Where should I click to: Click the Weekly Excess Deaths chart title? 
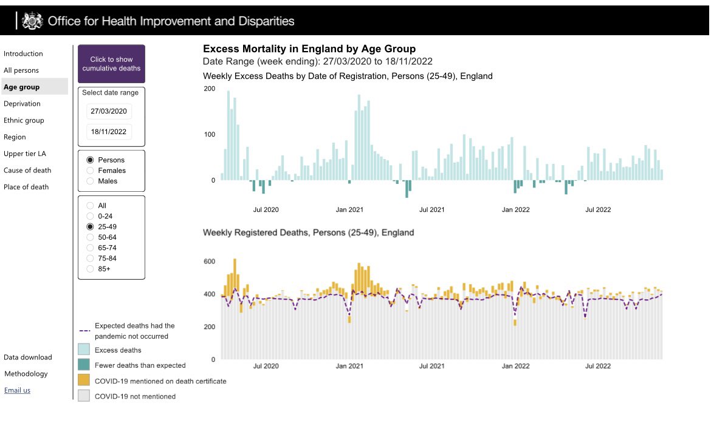(x=348, y=76)
